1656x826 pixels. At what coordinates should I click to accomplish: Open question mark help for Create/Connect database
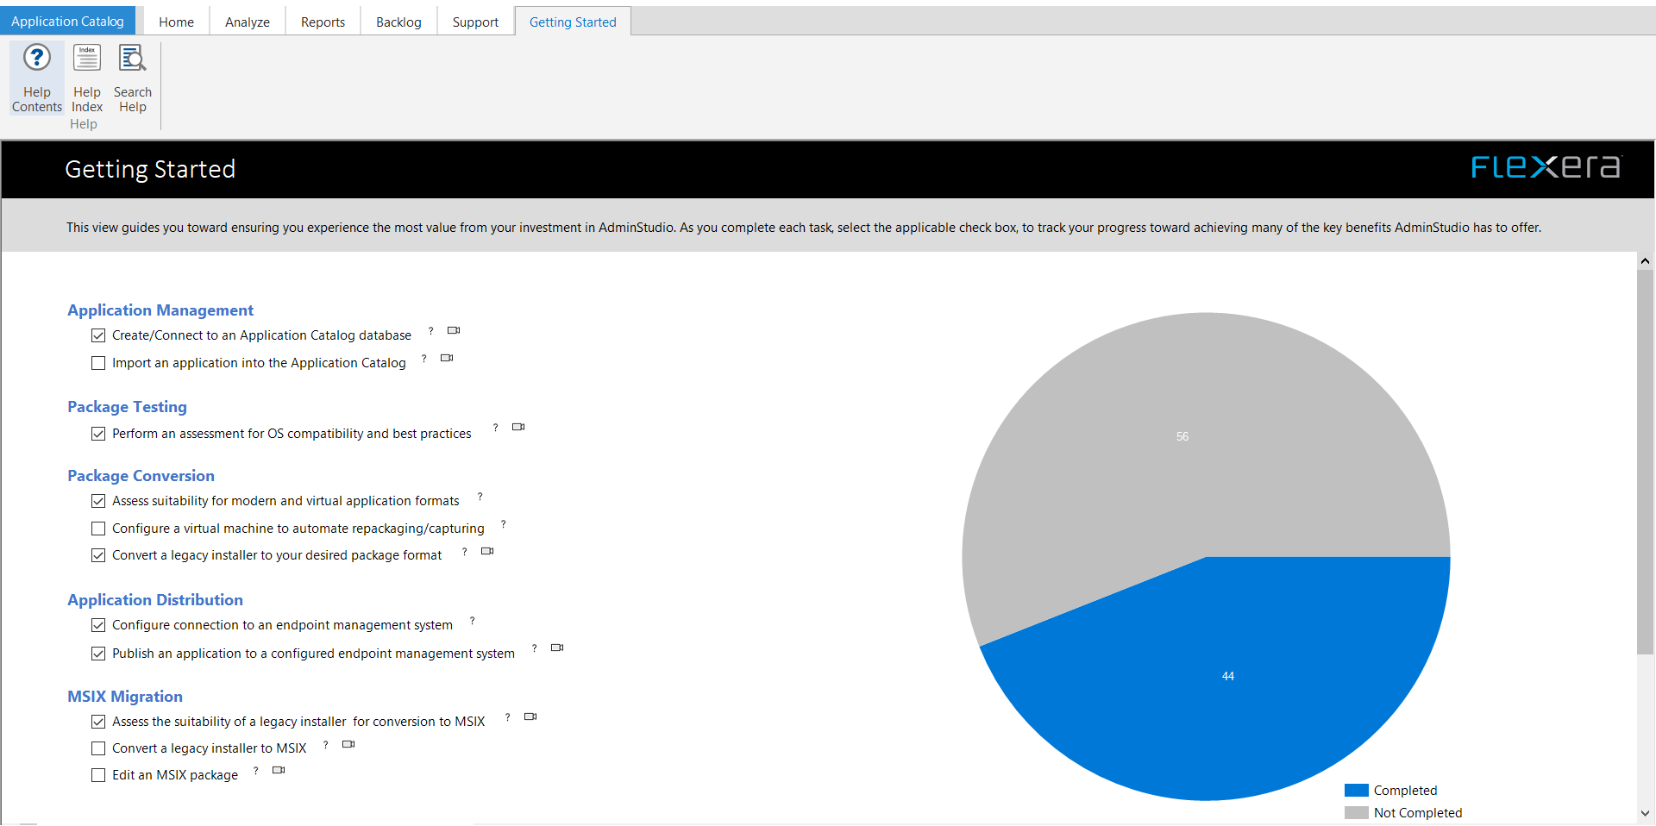pos(430,331)
